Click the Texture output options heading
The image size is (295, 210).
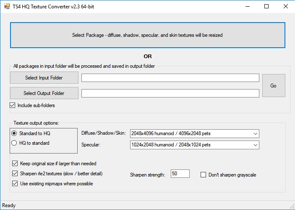pyautogui.click(x=37, y=123)
